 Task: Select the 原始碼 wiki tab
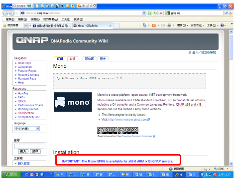click(x=90, y=59)
